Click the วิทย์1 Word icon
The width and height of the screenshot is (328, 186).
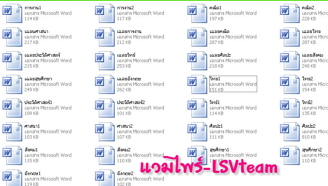click(197, 108)
